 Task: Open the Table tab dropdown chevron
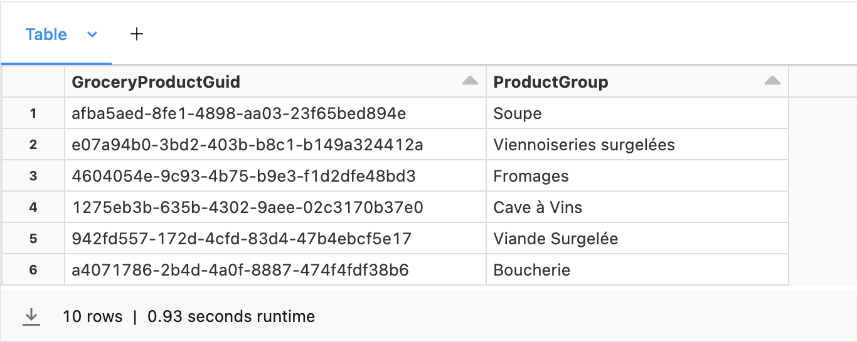[x=92, y=35]
